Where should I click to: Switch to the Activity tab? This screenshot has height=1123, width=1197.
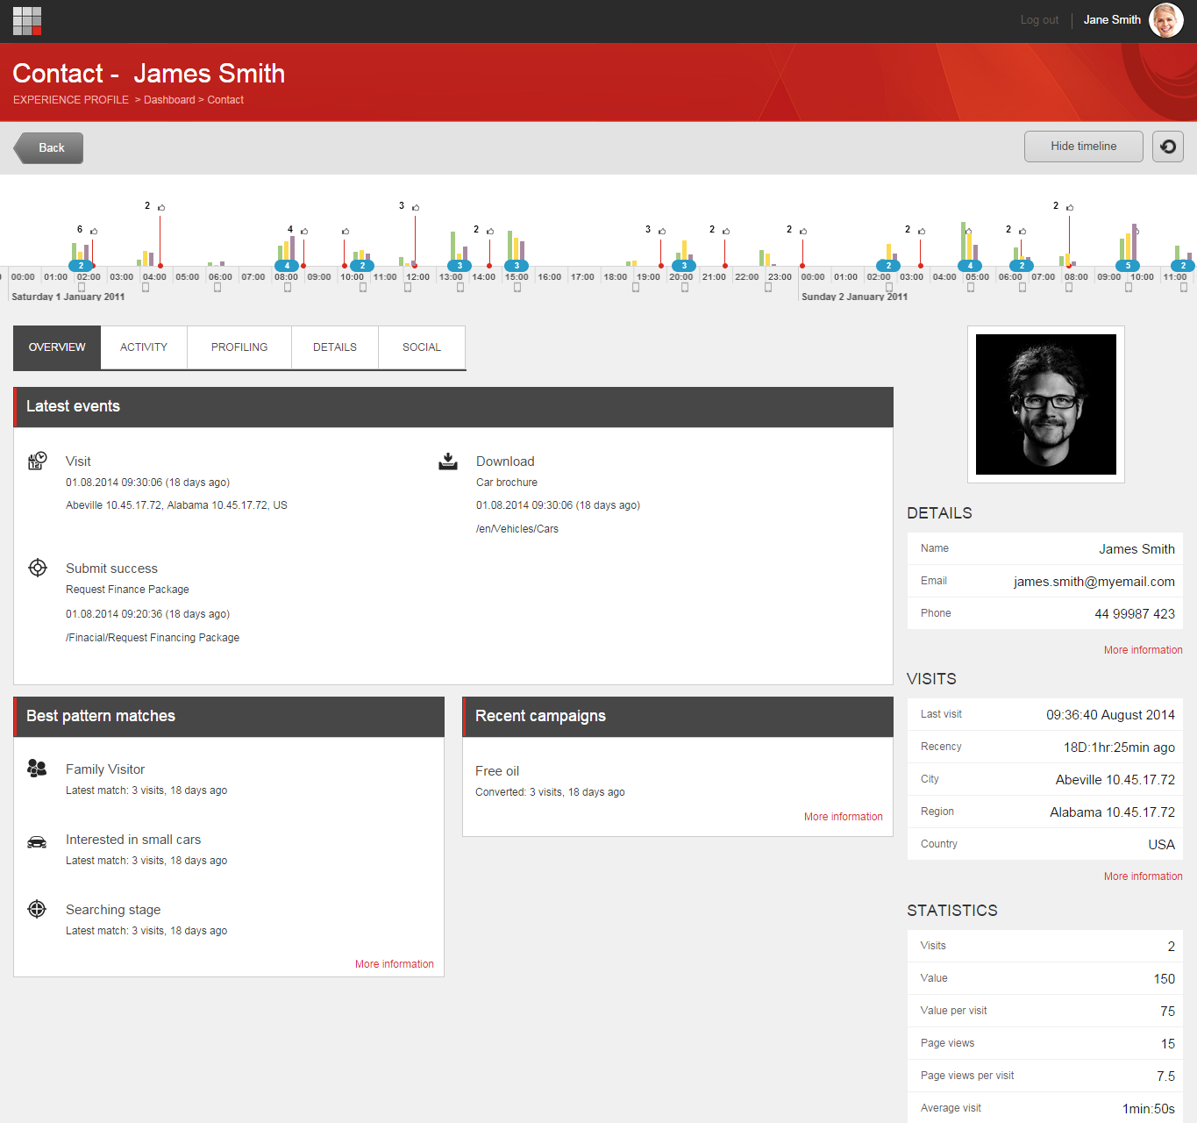[x=144, y=347]
